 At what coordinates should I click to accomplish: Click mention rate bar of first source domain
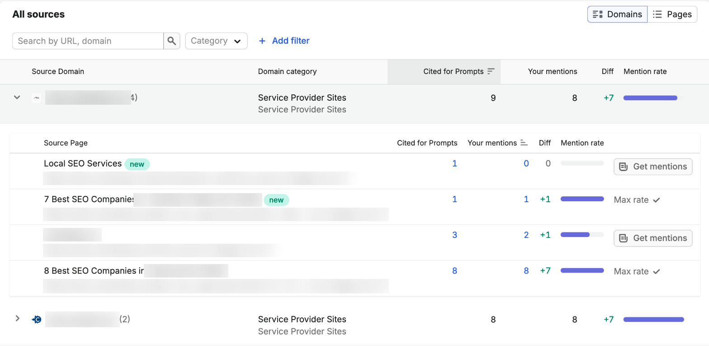pos(650,98)
